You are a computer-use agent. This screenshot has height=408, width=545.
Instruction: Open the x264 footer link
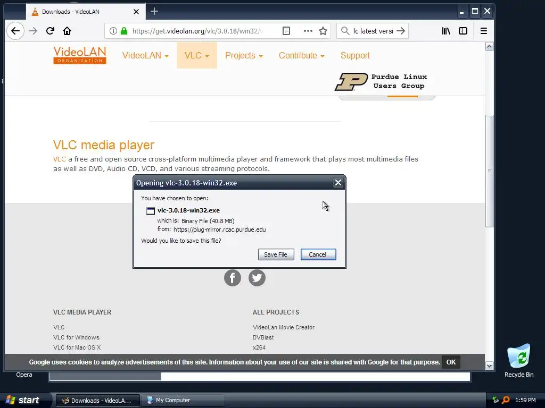click(259, 347)
